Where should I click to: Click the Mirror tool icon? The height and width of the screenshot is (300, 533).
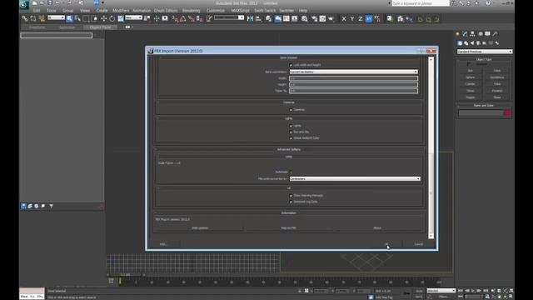tap(250, 18)
